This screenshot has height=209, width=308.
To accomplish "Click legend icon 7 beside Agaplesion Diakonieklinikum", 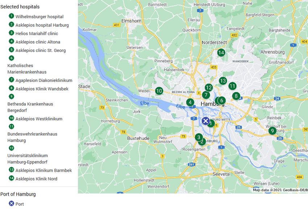I will coord(11,80).
